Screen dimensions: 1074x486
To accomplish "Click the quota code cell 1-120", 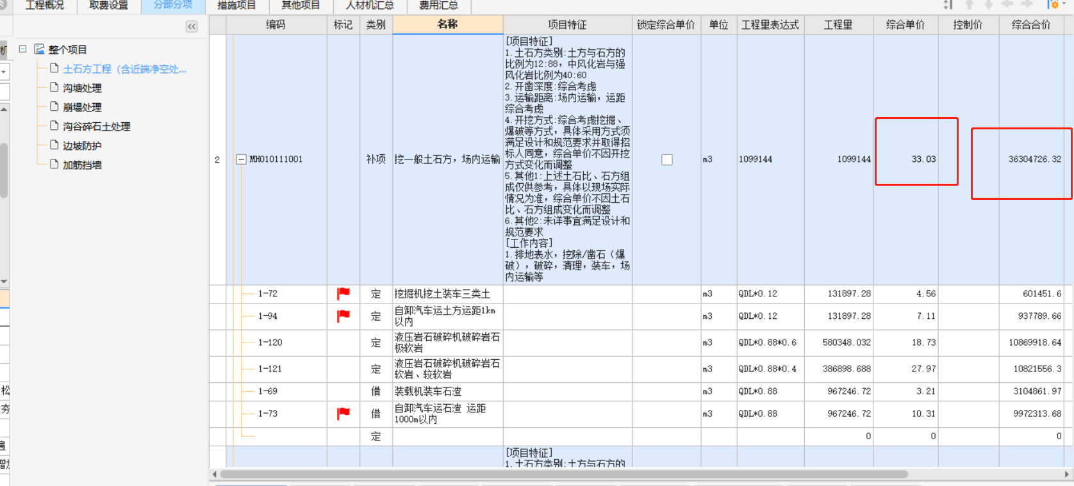I will (x=270, y=343).
